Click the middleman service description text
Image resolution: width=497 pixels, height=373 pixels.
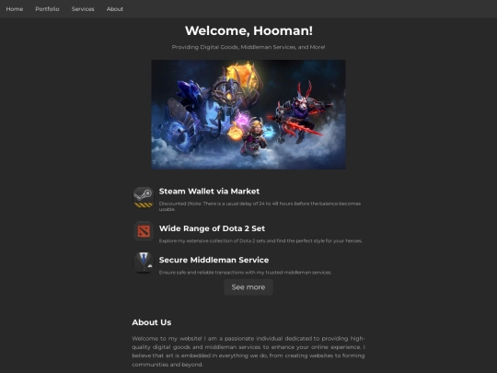click(x=245, y=272)
